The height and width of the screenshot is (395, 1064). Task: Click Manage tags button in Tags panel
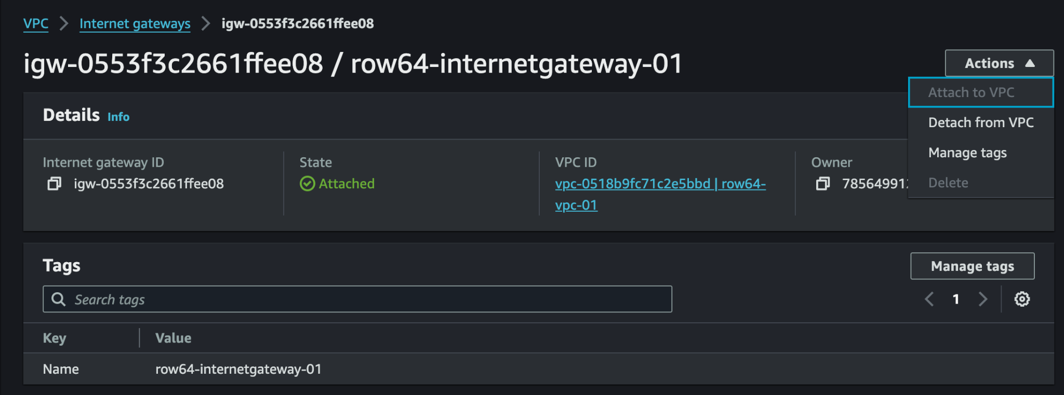973,266
